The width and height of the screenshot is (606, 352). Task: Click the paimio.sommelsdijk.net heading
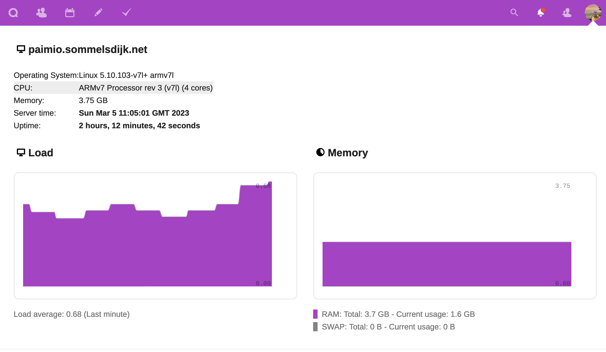88,49
